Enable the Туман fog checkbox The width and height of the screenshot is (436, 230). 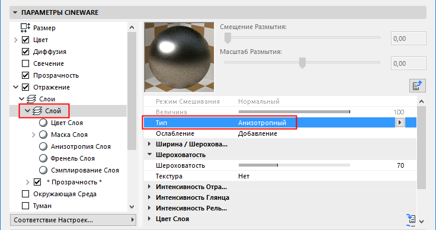(25, 206)
